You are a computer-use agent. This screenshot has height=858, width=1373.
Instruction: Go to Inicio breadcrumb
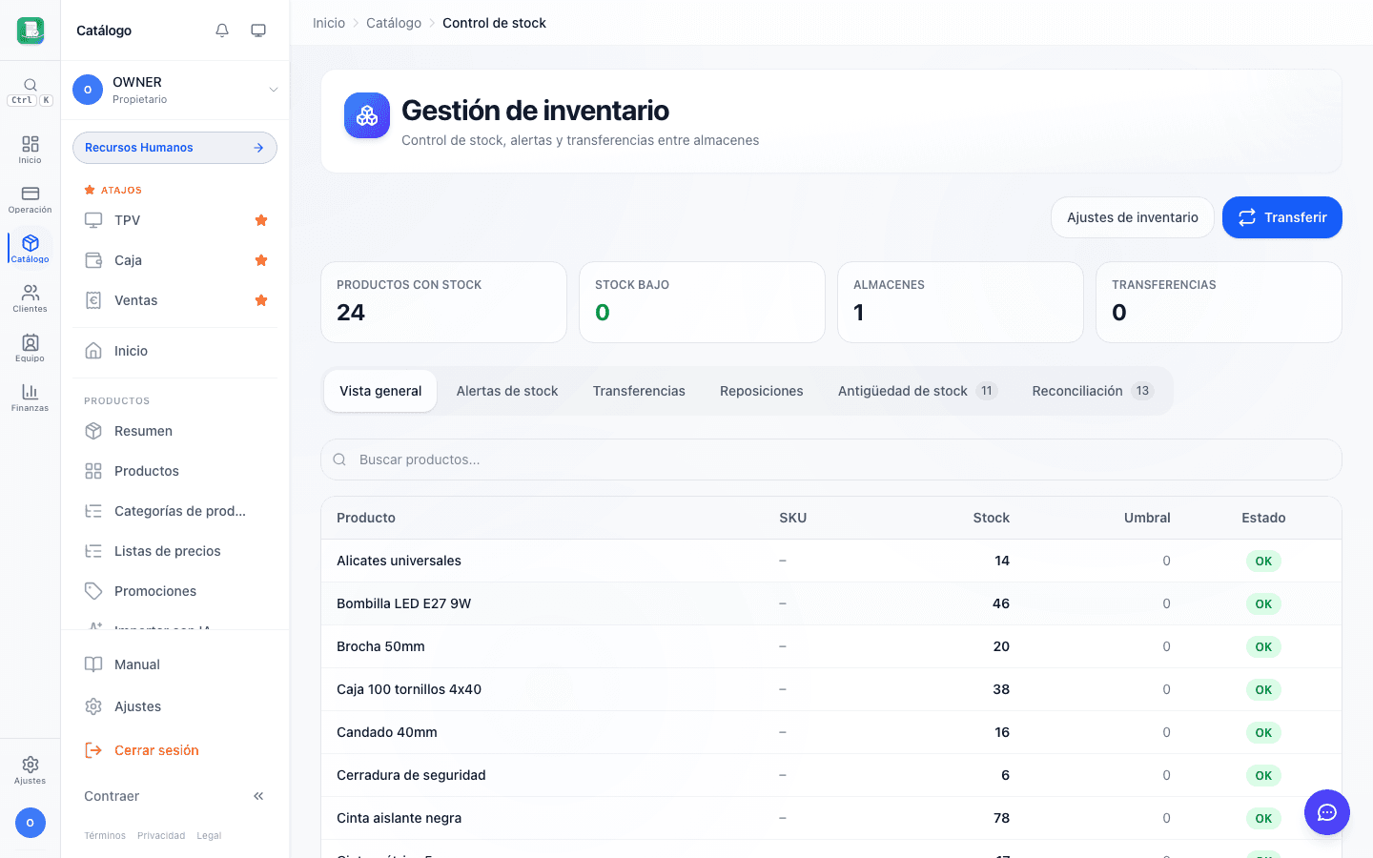(x=329, y=23)
